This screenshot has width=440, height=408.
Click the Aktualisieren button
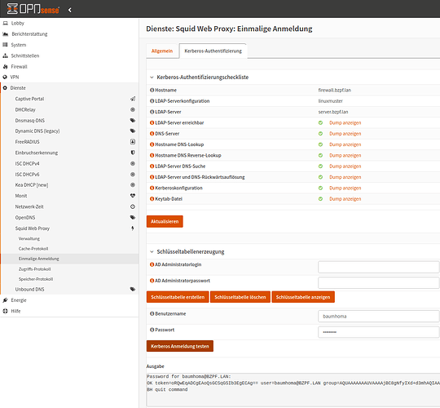coord(165,221)
